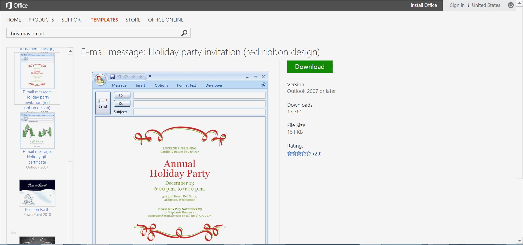Screen dimensions: 523x245
Task: Open the Quick Access Toolbar dropdown arrow
Action: coord(150,77)
